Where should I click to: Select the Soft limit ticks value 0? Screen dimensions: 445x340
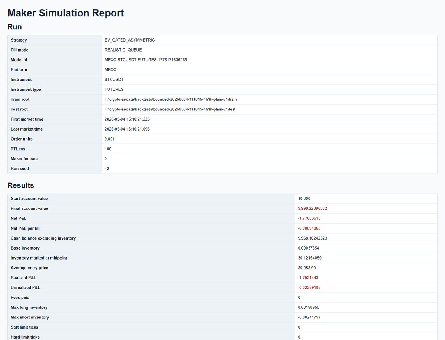[x=299, y=327]
